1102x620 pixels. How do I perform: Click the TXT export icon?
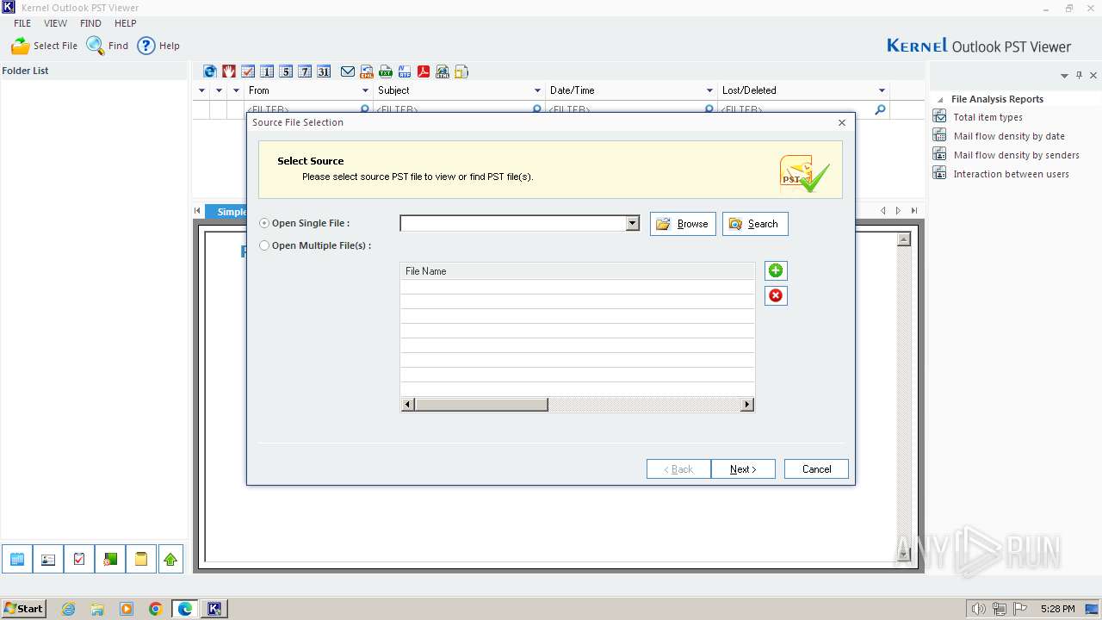(x=386, y=71)
